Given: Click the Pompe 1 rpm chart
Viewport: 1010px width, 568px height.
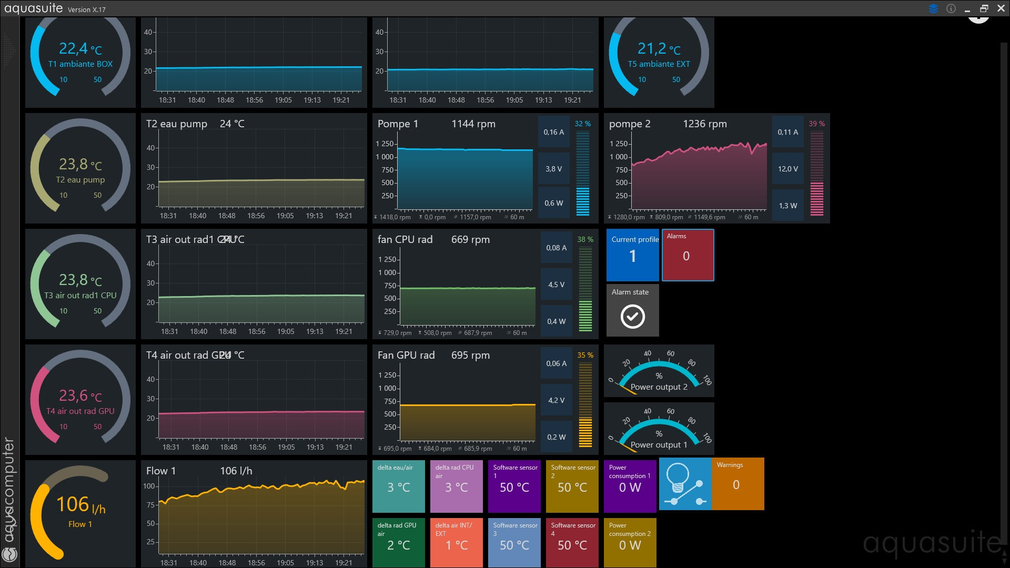Looking at the screenshot, I should [x=464, y=178].
